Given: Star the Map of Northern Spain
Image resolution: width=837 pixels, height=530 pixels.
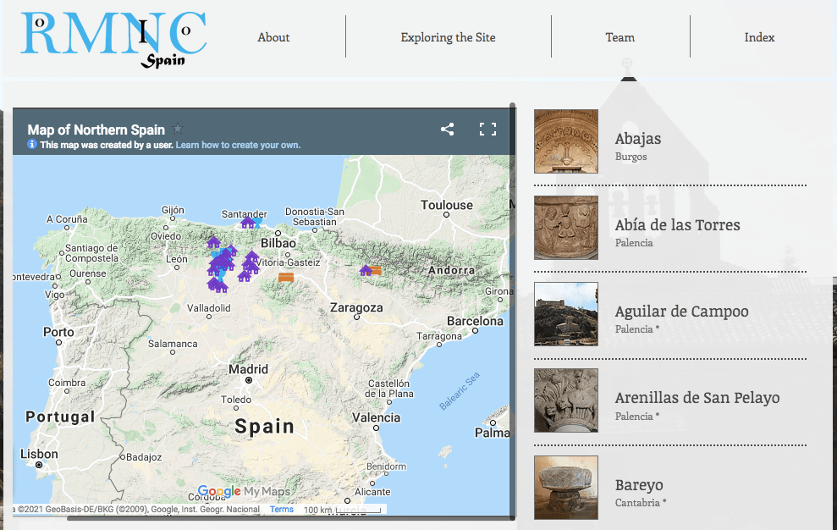Looking at the screenshot, I should [x=178, y=130].
